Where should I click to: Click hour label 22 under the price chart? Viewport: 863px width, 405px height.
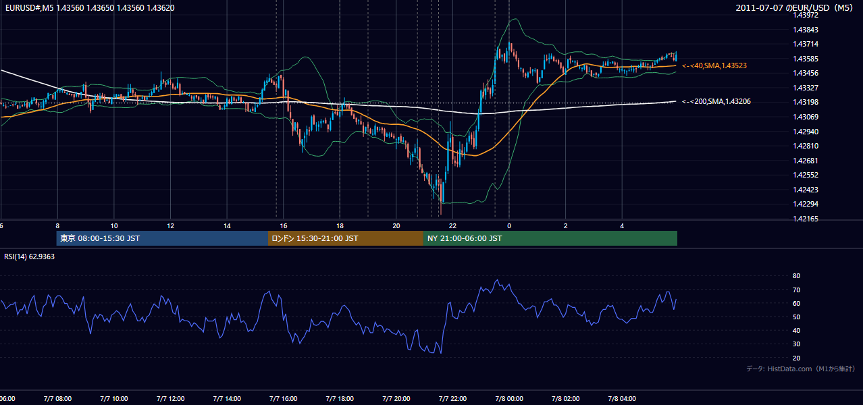[x=452, y=225]
